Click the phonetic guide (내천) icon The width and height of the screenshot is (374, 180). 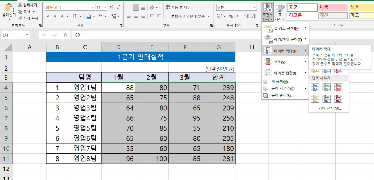[x=114, y=16]
